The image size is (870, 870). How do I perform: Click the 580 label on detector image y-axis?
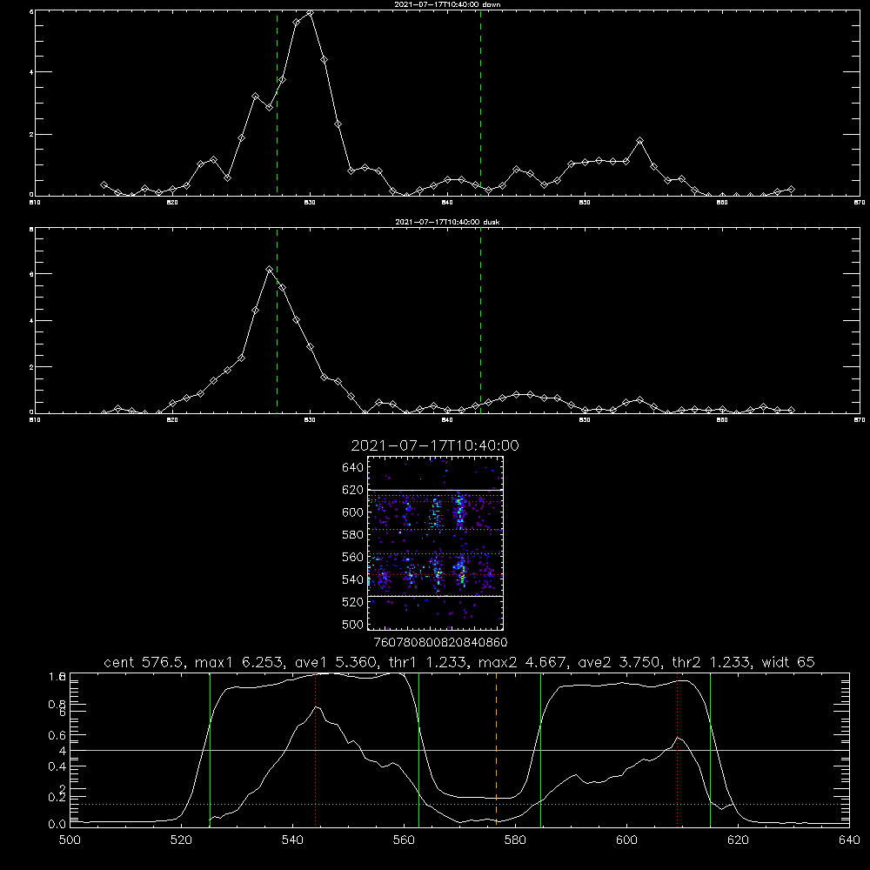(353, 535)
